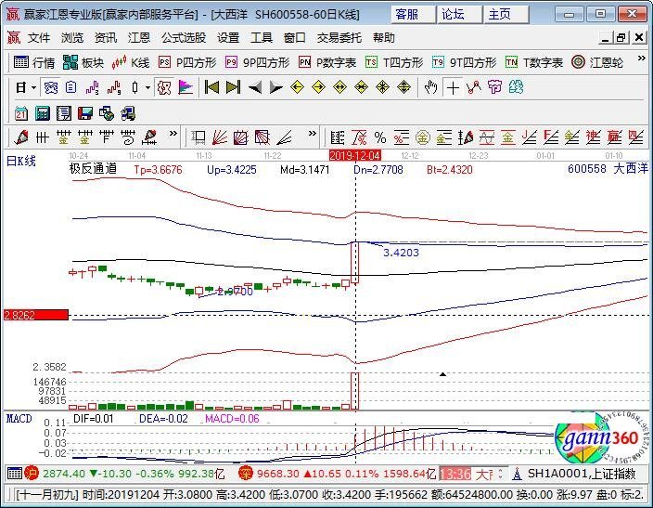
Task: Select the Gann angle line tool
Action: (x=284, y=137)
